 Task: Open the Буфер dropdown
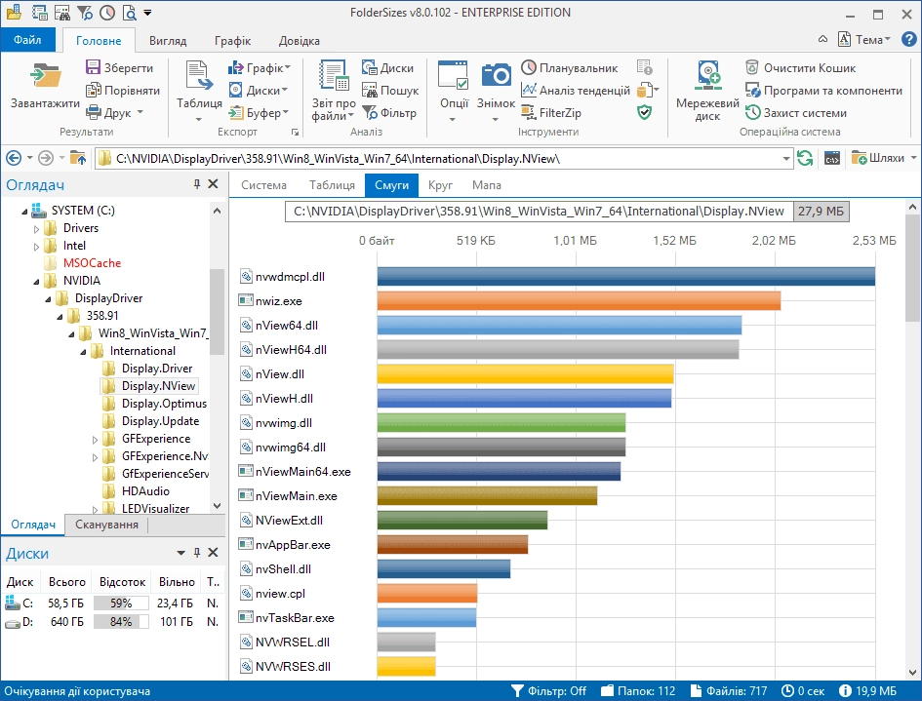pyautogui.click(x=285, y=112)
